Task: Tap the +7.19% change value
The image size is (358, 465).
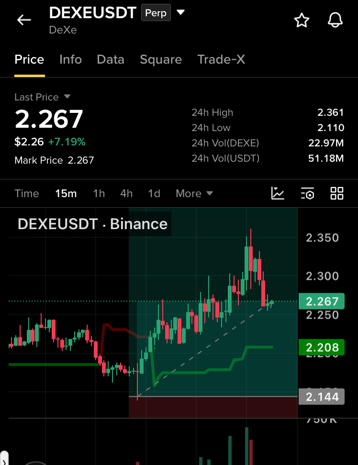Action: [67, 142]
